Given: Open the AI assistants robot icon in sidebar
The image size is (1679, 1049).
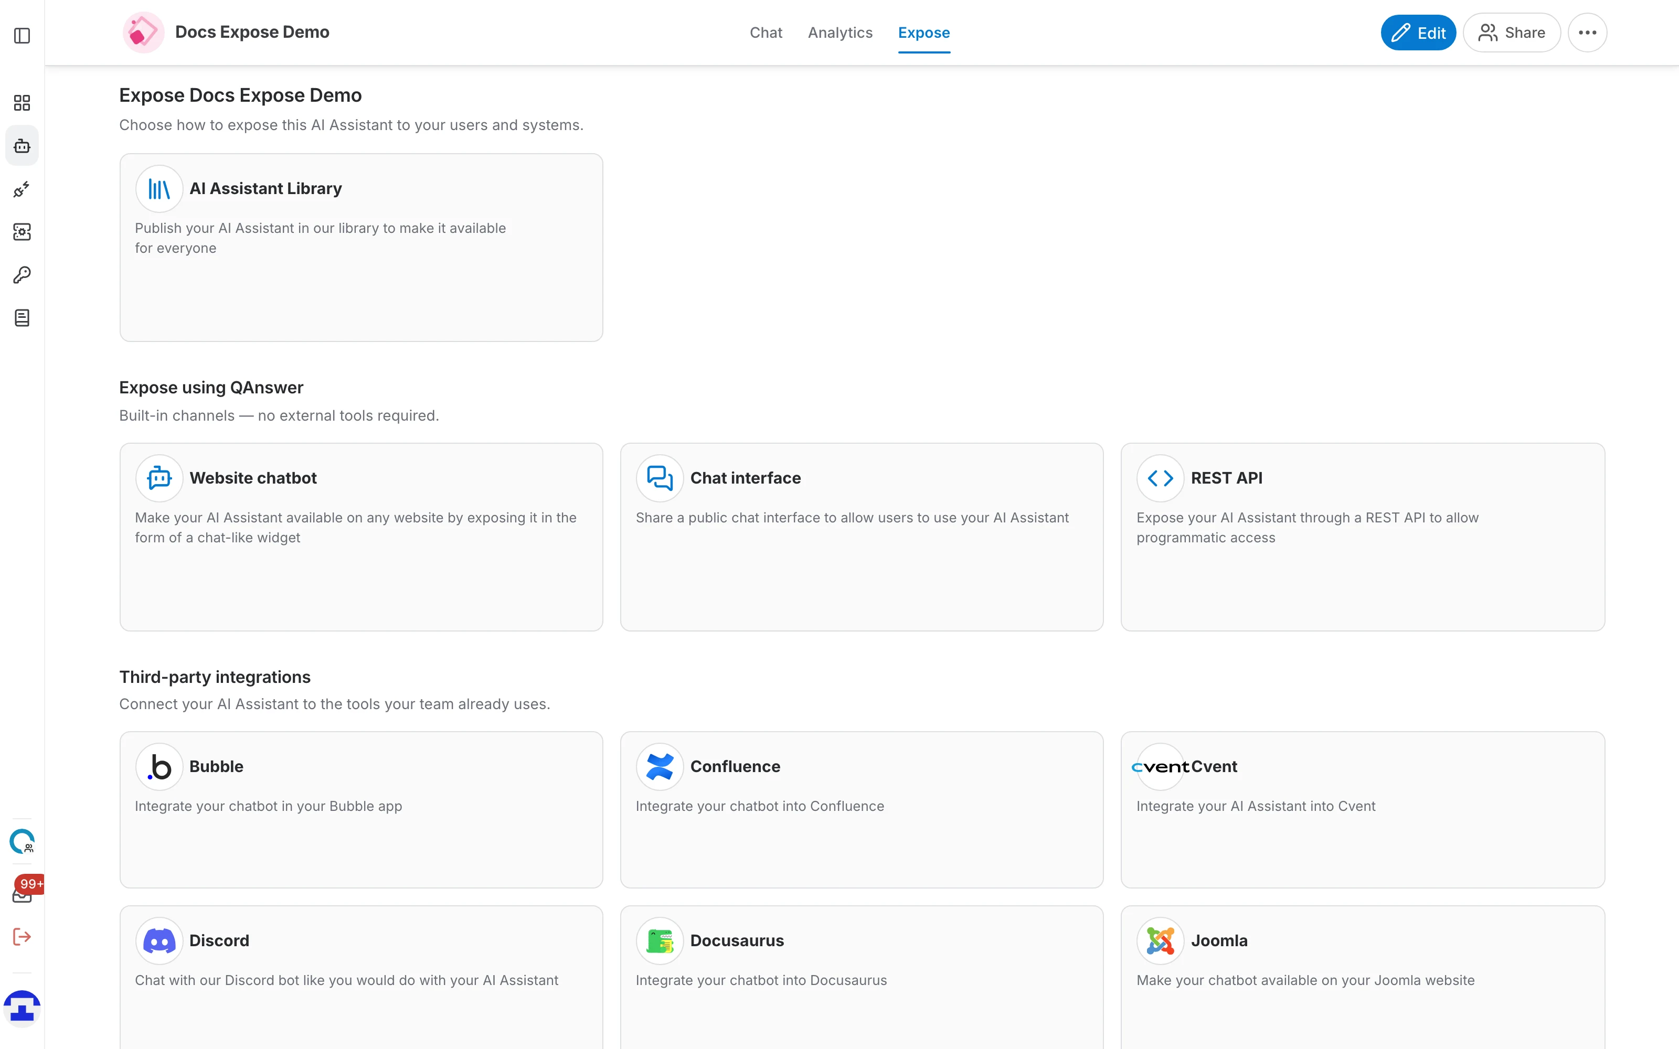Looking at the screenshot, I should pos(22,146).
